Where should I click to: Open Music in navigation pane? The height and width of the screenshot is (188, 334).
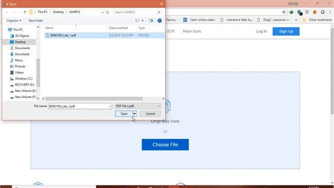[x=19, y=61]
